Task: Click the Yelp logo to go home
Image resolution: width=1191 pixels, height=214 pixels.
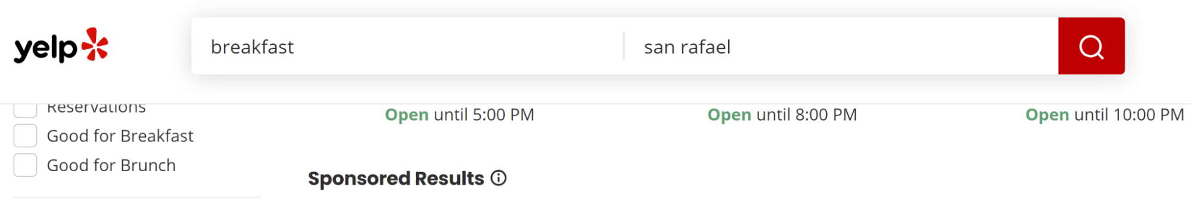Action: pyautogui.click(x=61, y=46)
